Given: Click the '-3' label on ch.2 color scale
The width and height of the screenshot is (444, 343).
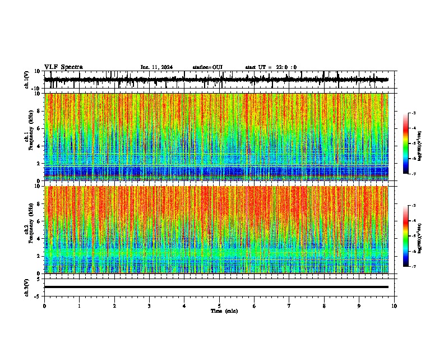Looking at the screenshot, I should (414, 206).
